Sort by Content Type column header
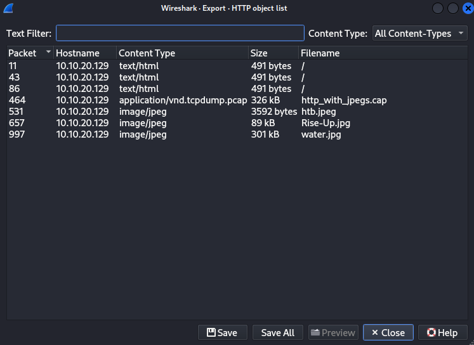Viewport: 474px width, 345px height. pyautogui.click(x=182, y=53)
